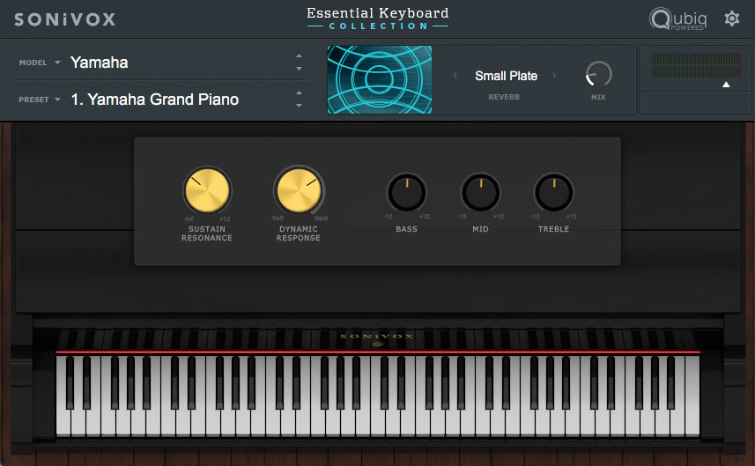
Task: Click the Sustain Resonance gold knob
Action: [207, 189]
